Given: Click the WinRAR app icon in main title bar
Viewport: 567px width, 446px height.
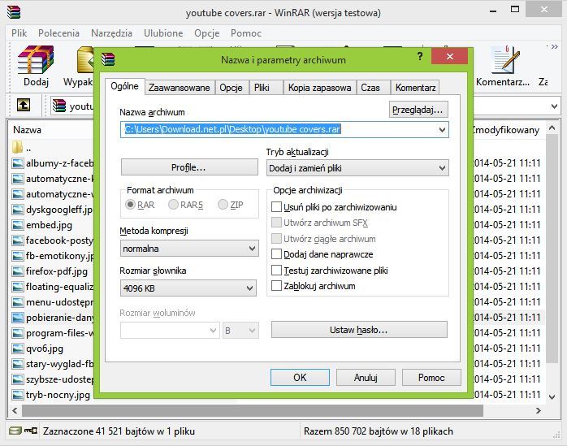Looking at the screenshot, I should (x=14, y=12).
